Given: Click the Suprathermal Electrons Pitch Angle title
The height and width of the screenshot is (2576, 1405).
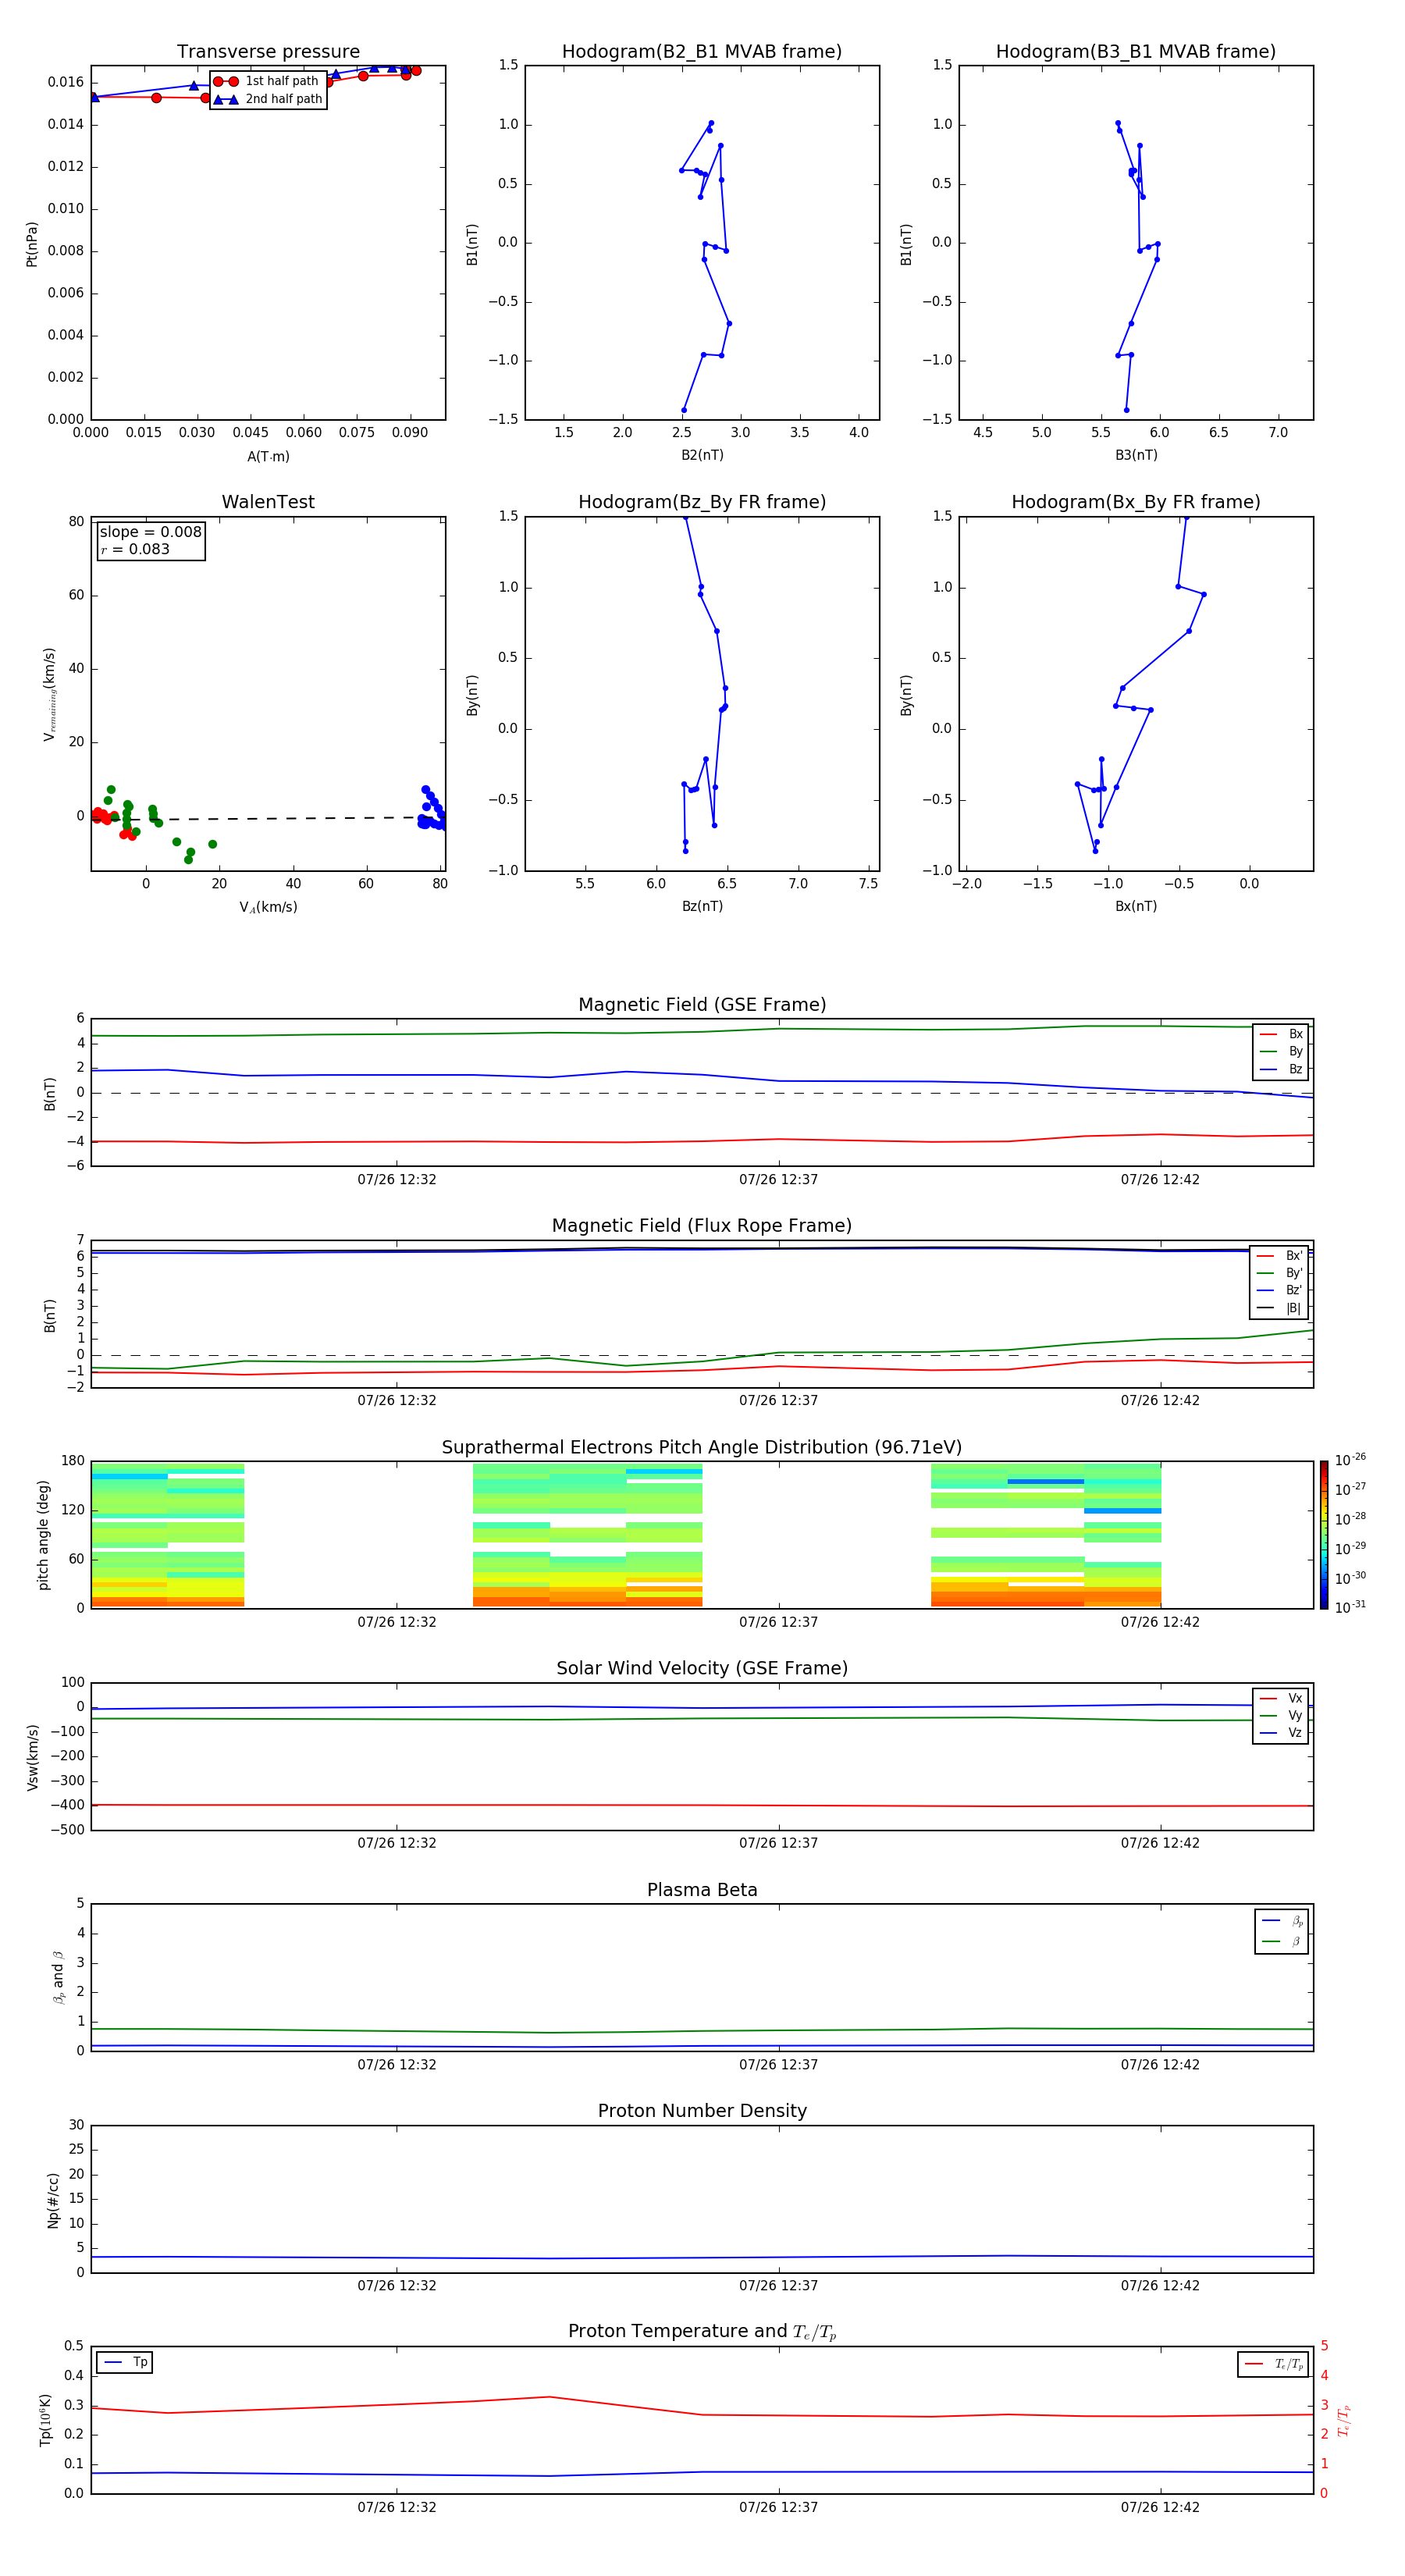Looking at the screenshot, I should pos(702,1448).
